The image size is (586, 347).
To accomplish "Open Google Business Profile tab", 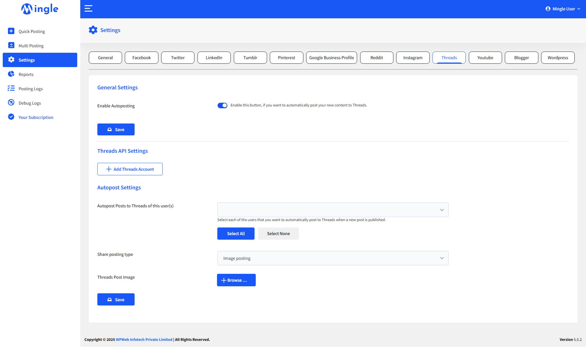I will 331,58.
